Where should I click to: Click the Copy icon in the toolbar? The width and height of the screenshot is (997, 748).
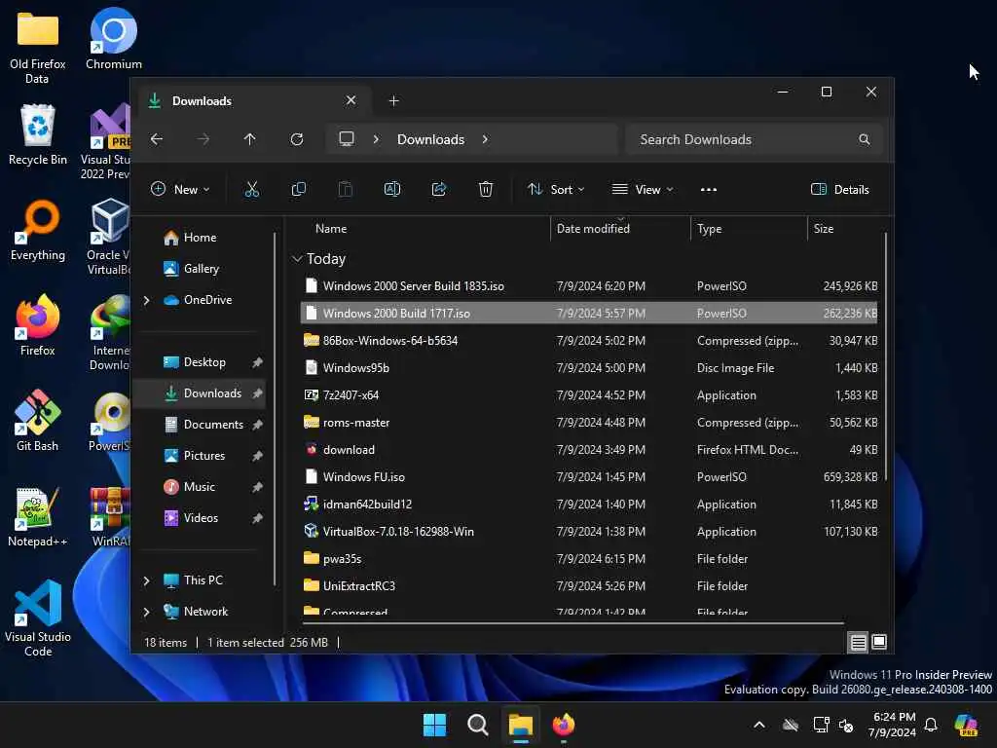point(298,190)
